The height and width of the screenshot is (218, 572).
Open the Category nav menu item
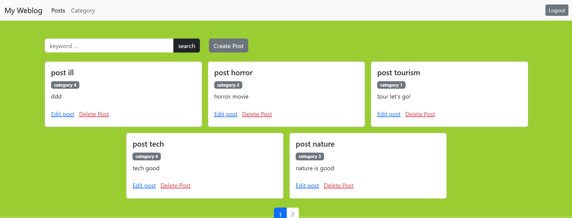83,10
